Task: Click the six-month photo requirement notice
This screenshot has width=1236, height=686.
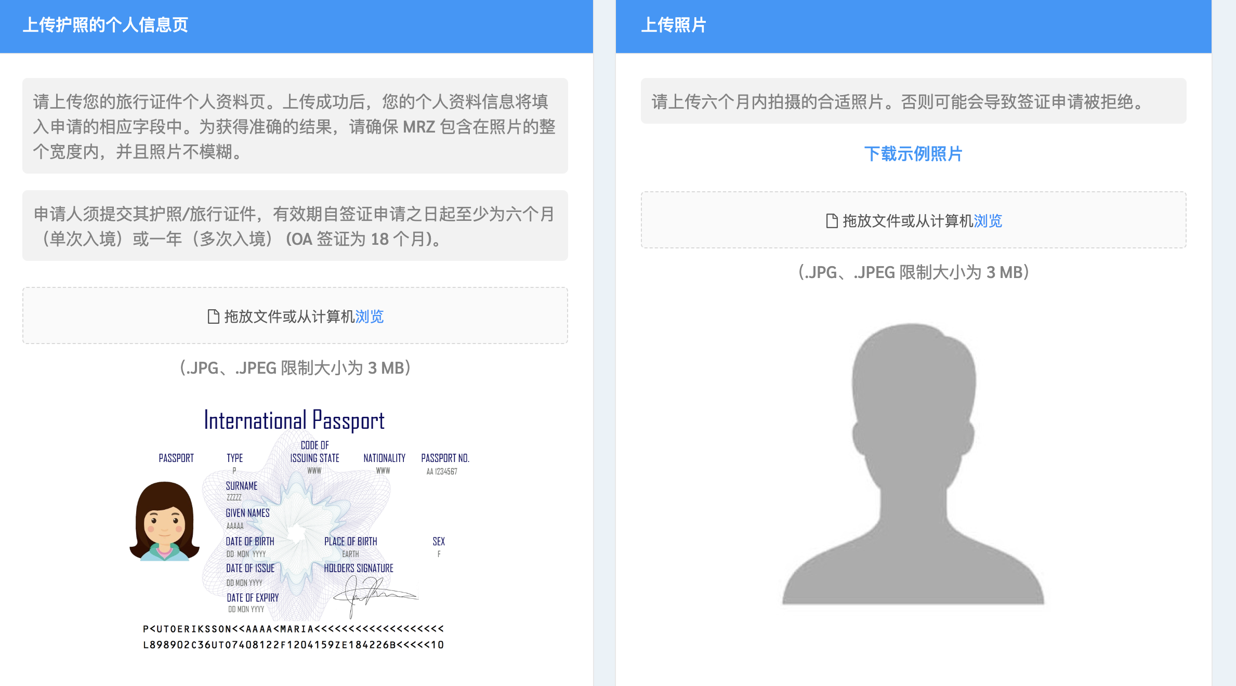Action: [x=913, y=101]
